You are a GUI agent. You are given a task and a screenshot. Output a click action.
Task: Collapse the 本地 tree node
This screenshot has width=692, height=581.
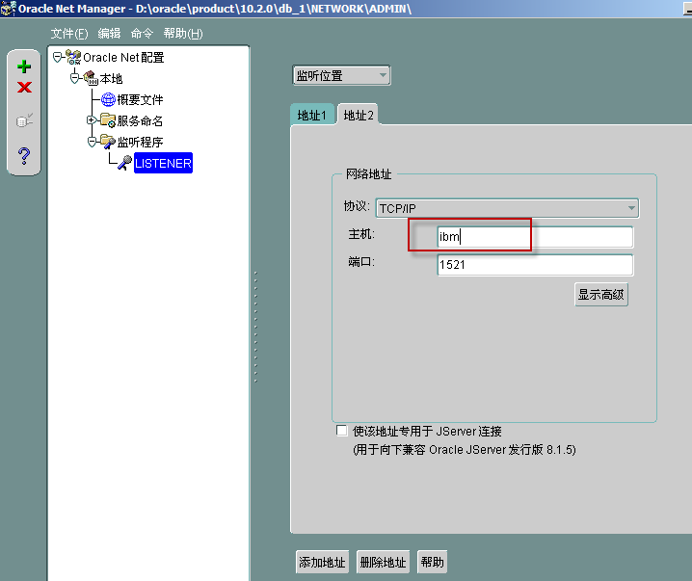[x=75, y=78]
